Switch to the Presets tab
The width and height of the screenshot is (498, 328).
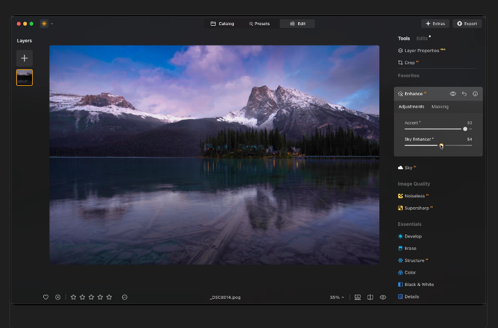[259, 24]
